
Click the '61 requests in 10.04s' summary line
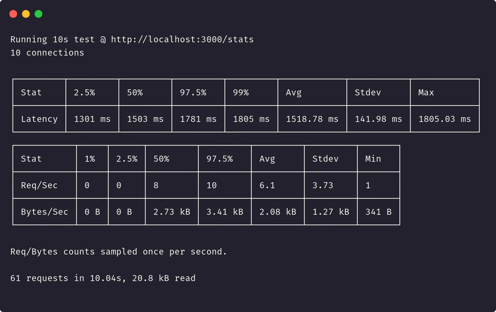tap(103, 278)
